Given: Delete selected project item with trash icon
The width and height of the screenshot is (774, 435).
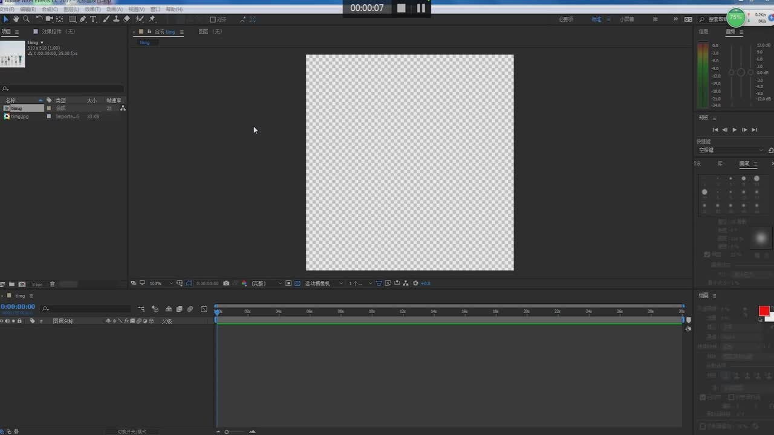Looking at the screenshot, I should [x=53, y=284].
